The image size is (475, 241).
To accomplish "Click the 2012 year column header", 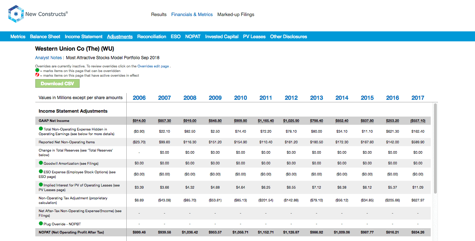I will 291,98.
